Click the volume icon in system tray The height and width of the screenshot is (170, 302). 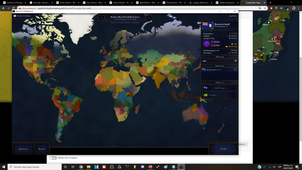274,167
